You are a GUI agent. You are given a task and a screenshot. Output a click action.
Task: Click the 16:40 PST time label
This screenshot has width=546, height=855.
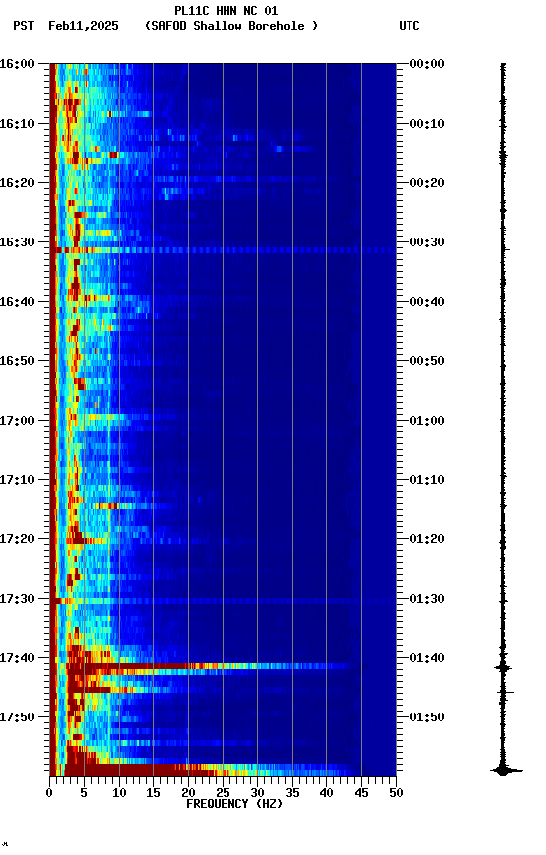17,302
